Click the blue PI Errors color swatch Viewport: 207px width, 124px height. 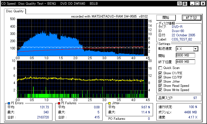[9, 103]
